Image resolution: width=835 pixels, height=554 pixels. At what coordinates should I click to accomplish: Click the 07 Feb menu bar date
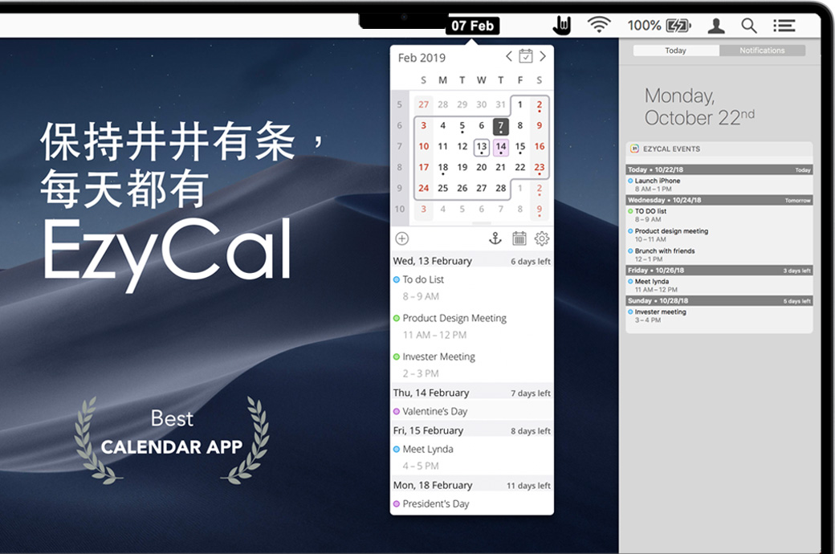click(472, 26)
